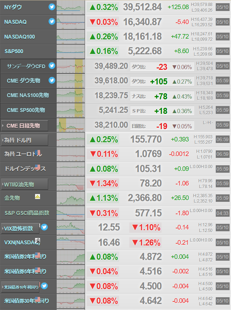Click the flag icon on 米国債券5年利回り
Screen dimensions: 231x310
click(x=38, y=270)
